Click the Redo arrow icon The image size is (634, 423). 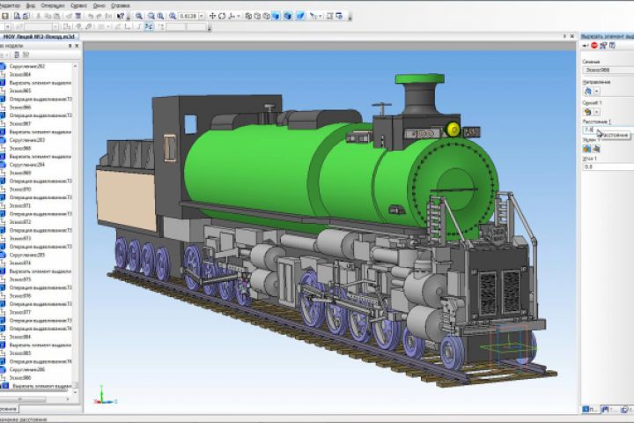[100, 16]
